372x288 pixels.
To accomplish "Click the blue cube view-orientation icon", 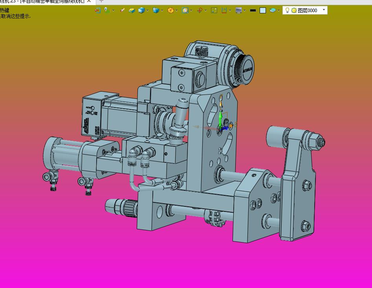I will (x=156, y=11).
